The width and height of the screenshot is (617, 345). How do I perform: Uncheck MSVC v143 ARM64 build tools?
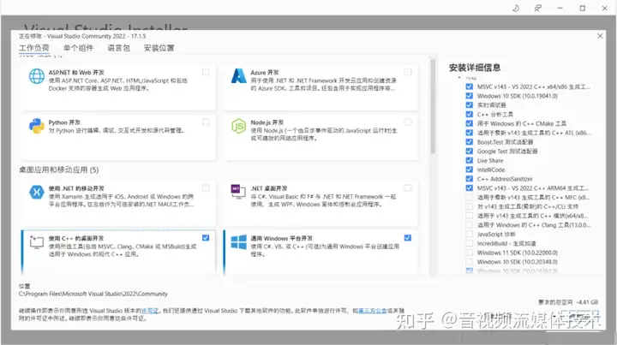point(469,187)
